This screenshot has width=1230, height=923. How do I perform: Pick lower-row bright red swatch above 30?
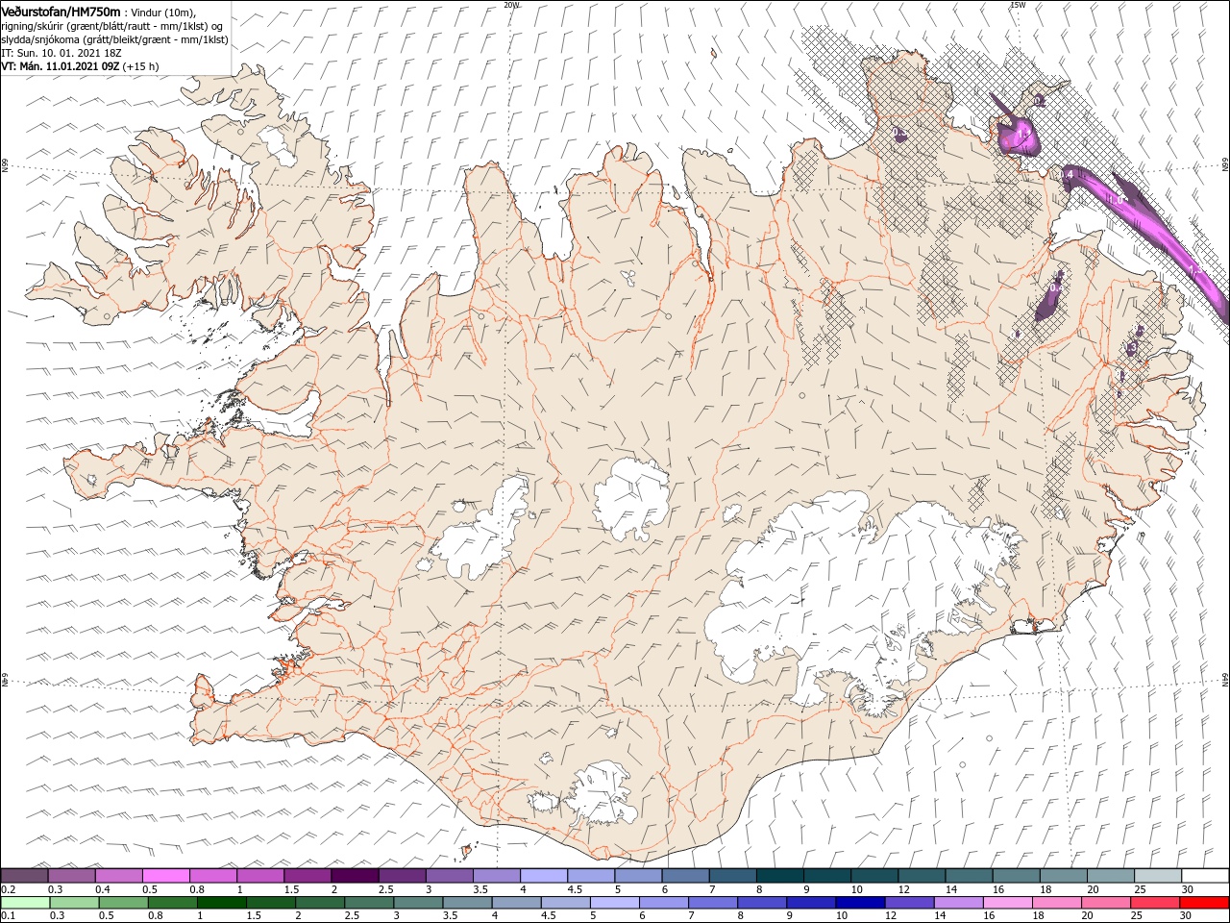[x=1203, y=903]
